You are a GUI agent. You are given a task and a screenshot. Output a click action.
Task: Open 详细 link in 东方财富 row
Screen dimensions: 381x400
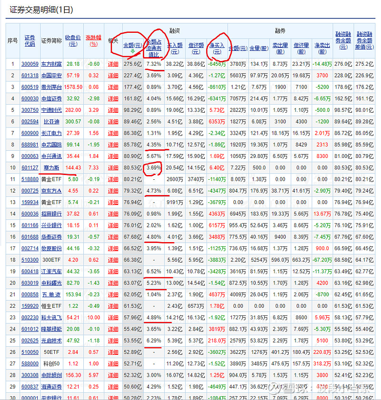click(x=113, y=64)
